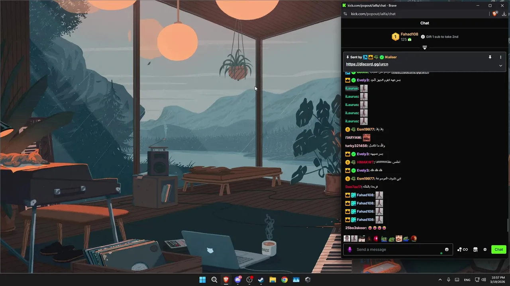Image resolution: width=510 pixels, height=286 pixels.
Task: Click username i1ARYAM in chat
Action: click(353, 137)
